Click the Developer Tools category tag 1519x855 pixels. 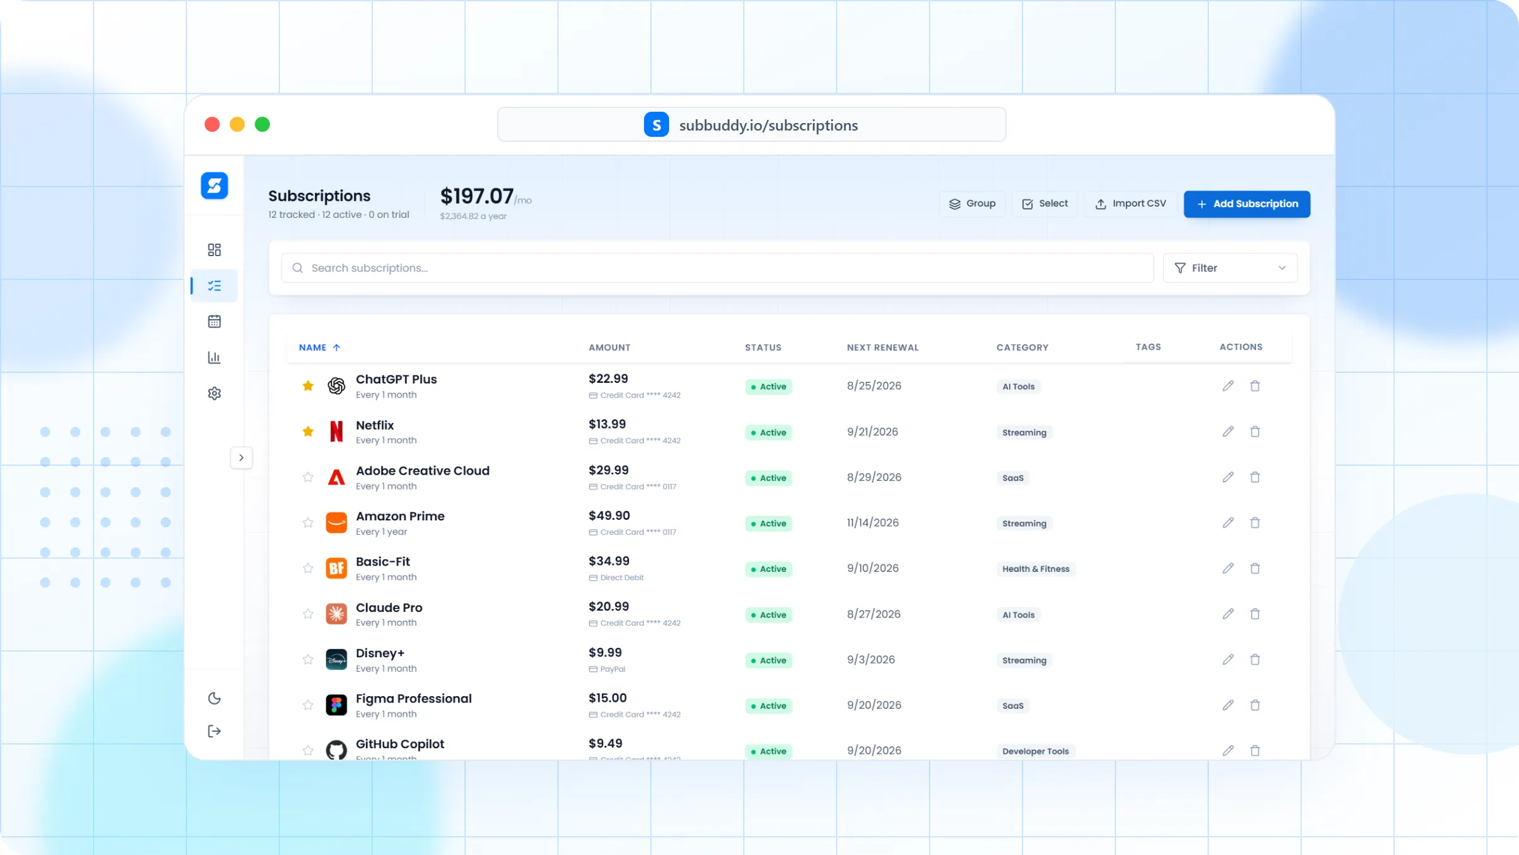coord(1036,751)
